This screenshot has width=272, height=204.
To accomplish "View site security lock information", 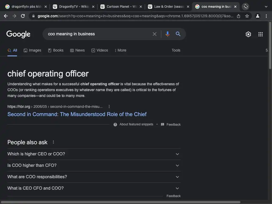I will 33,16.
